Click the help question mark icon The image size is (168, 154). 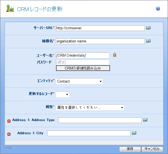[158, 9]
